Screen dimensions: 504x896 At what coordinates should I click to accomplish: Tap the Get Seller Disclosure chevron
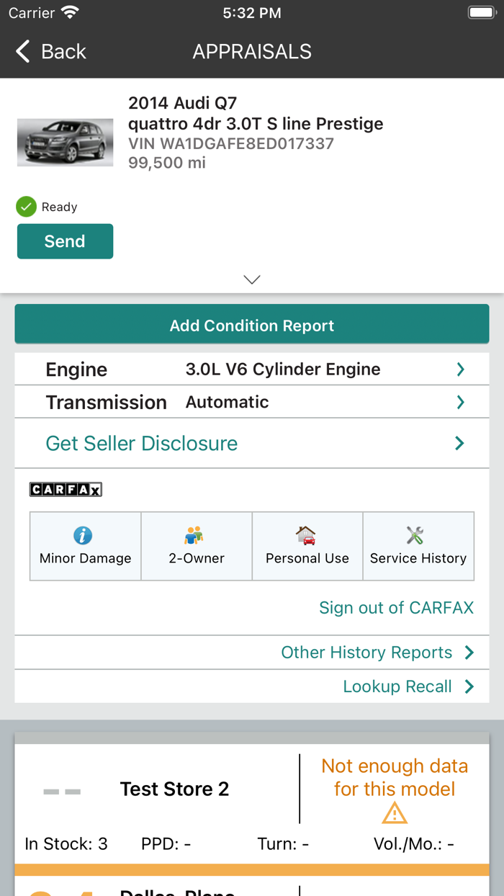pyautogui.click(x=459, y=444)
